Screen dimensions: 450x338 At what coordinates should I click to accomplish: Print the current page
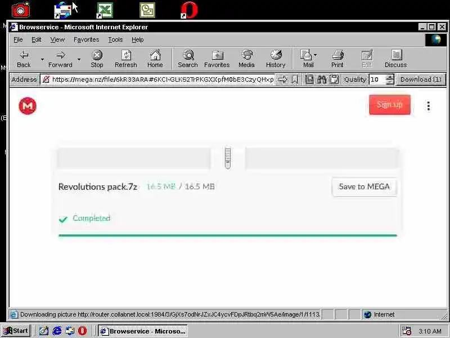tap(337, 59)
